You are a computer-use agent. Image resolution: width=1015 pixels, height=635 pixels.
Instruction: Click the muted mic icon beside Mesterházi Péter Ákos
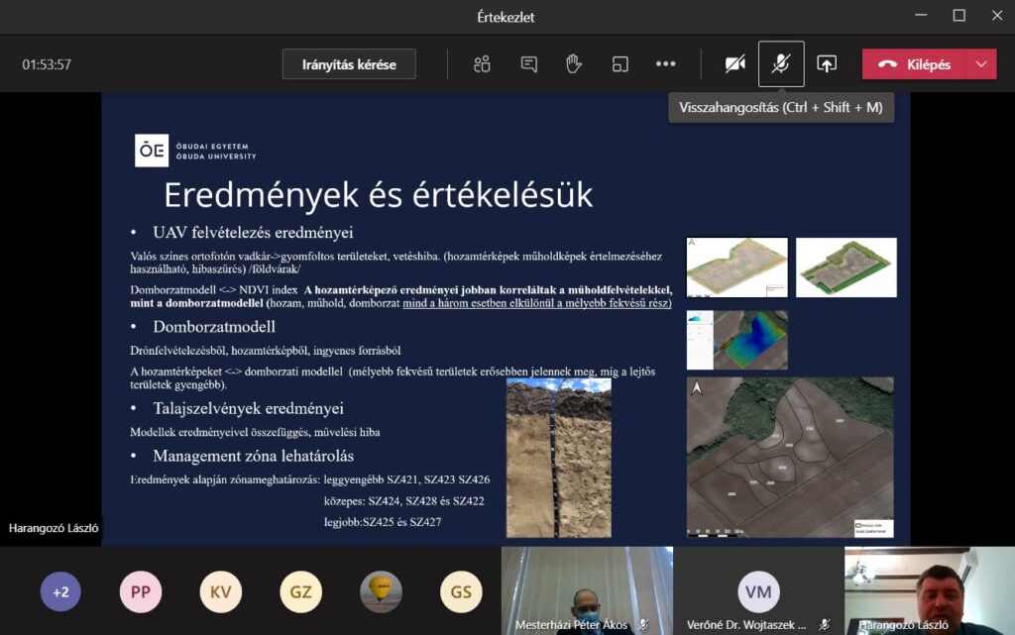click(x=640, y=625)
